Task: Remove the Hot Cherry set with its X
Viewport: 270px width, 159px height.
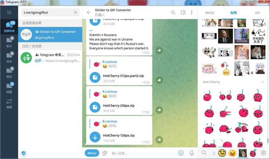Action: click(263, 82)
